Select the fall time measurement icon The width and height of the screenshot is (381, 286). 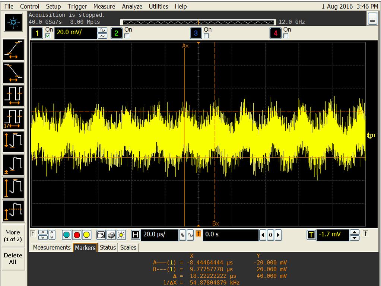pyautogui.click(x=14, y=73)
